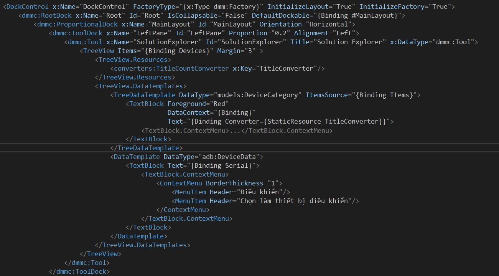Click the Title "Solution Explorer" value
This screenshot has height=276, width=499.
coord(349,42)
